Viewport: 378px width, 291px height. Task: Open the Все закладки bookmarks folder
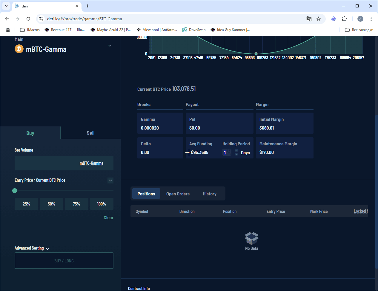click(x=359, y=30)
